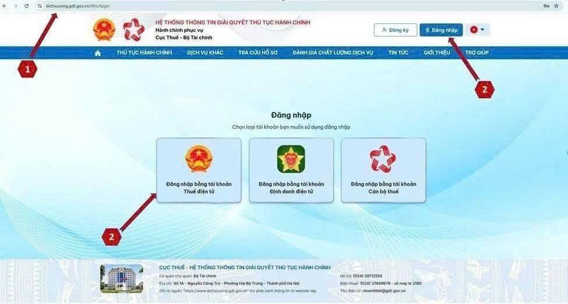The width and height of the screenshot is (568, 304).
Task: Click the browser back arrow
Action: click(x=5, y=6)
